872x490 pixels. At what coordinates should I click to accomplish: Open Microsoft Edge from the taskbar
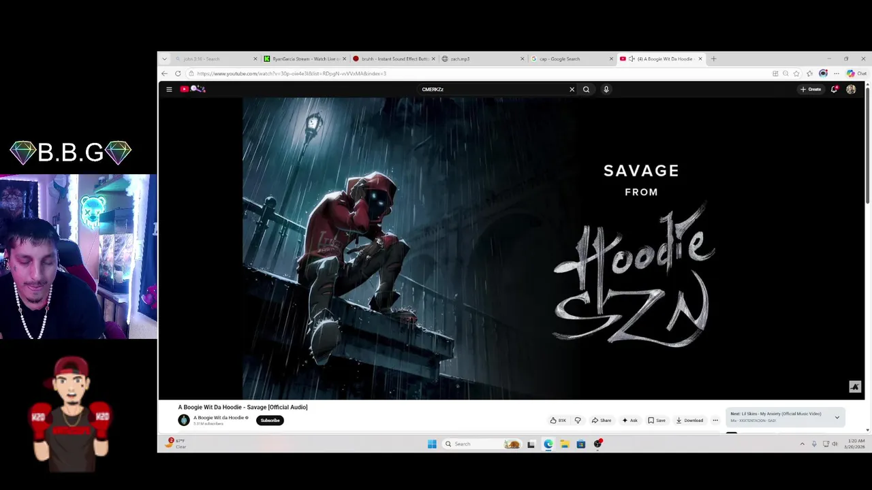coord(548,444)
